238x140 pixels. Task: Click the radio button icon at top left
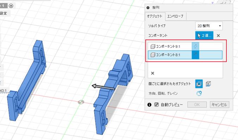coord(11,6)
